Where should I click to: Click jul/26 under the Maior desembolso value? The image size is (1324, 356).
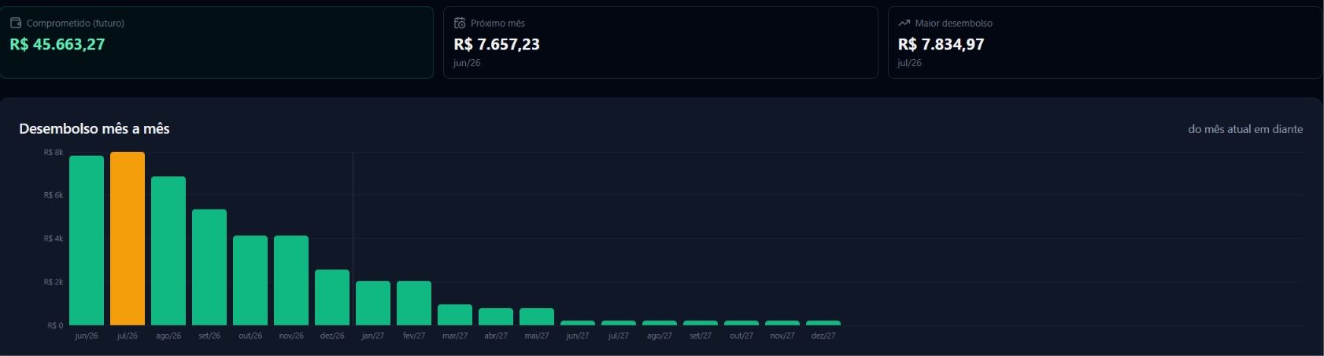[910, 63]
